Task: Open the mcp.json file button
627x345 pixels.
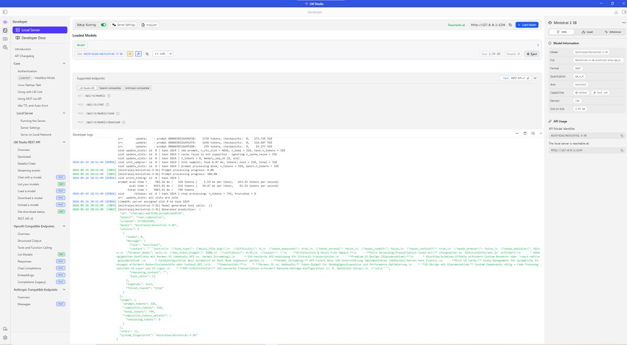Action: pos(149,25)
